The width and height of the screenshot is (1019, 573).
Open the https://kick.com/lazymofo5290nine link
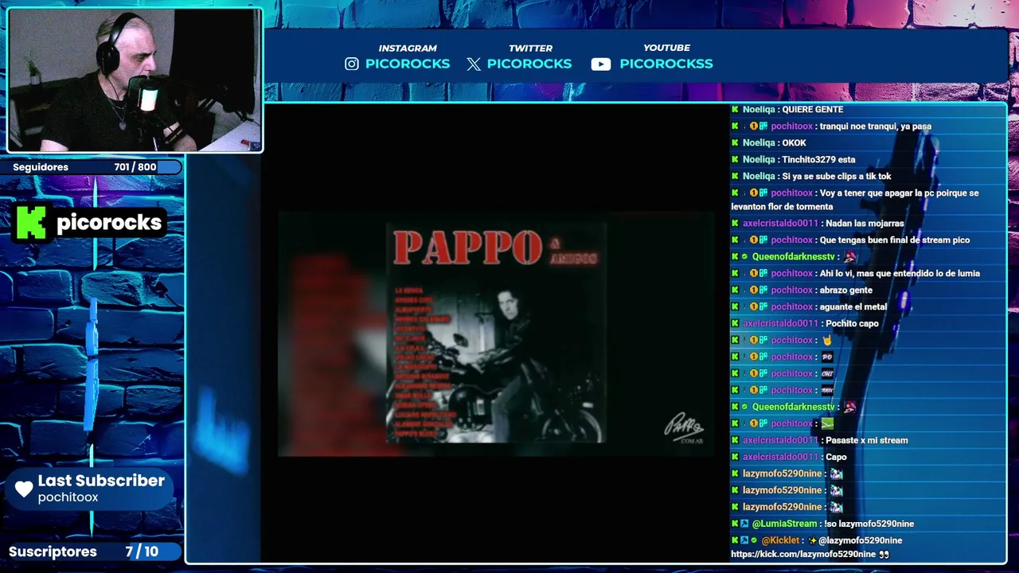[x=803, y=554]
